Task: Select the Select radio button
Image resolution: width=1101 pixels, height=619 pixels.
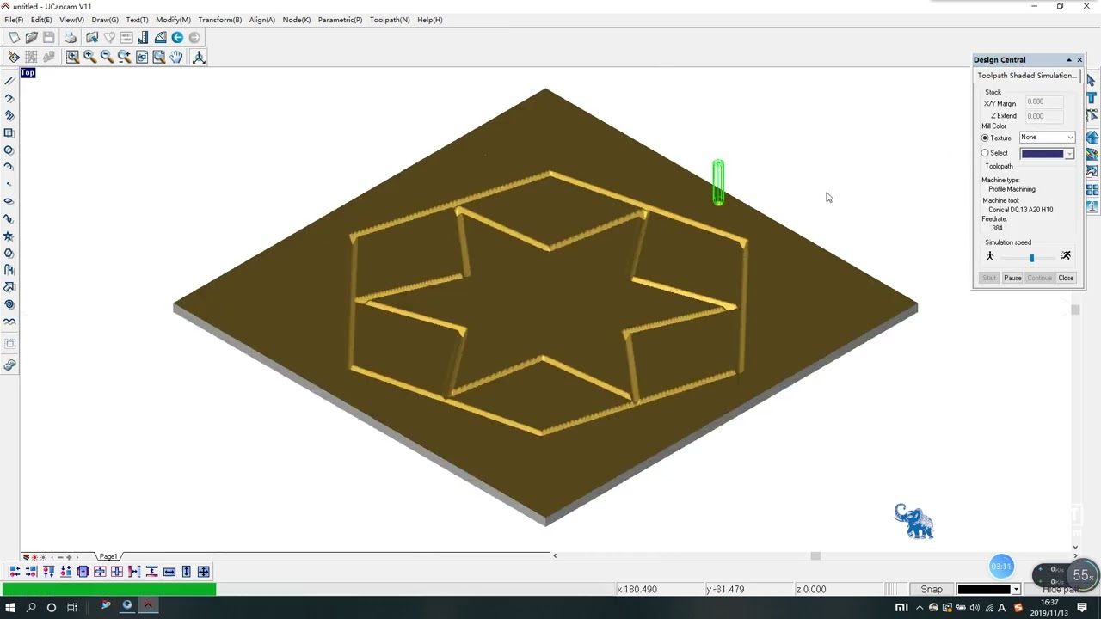Action: point(985,153)
